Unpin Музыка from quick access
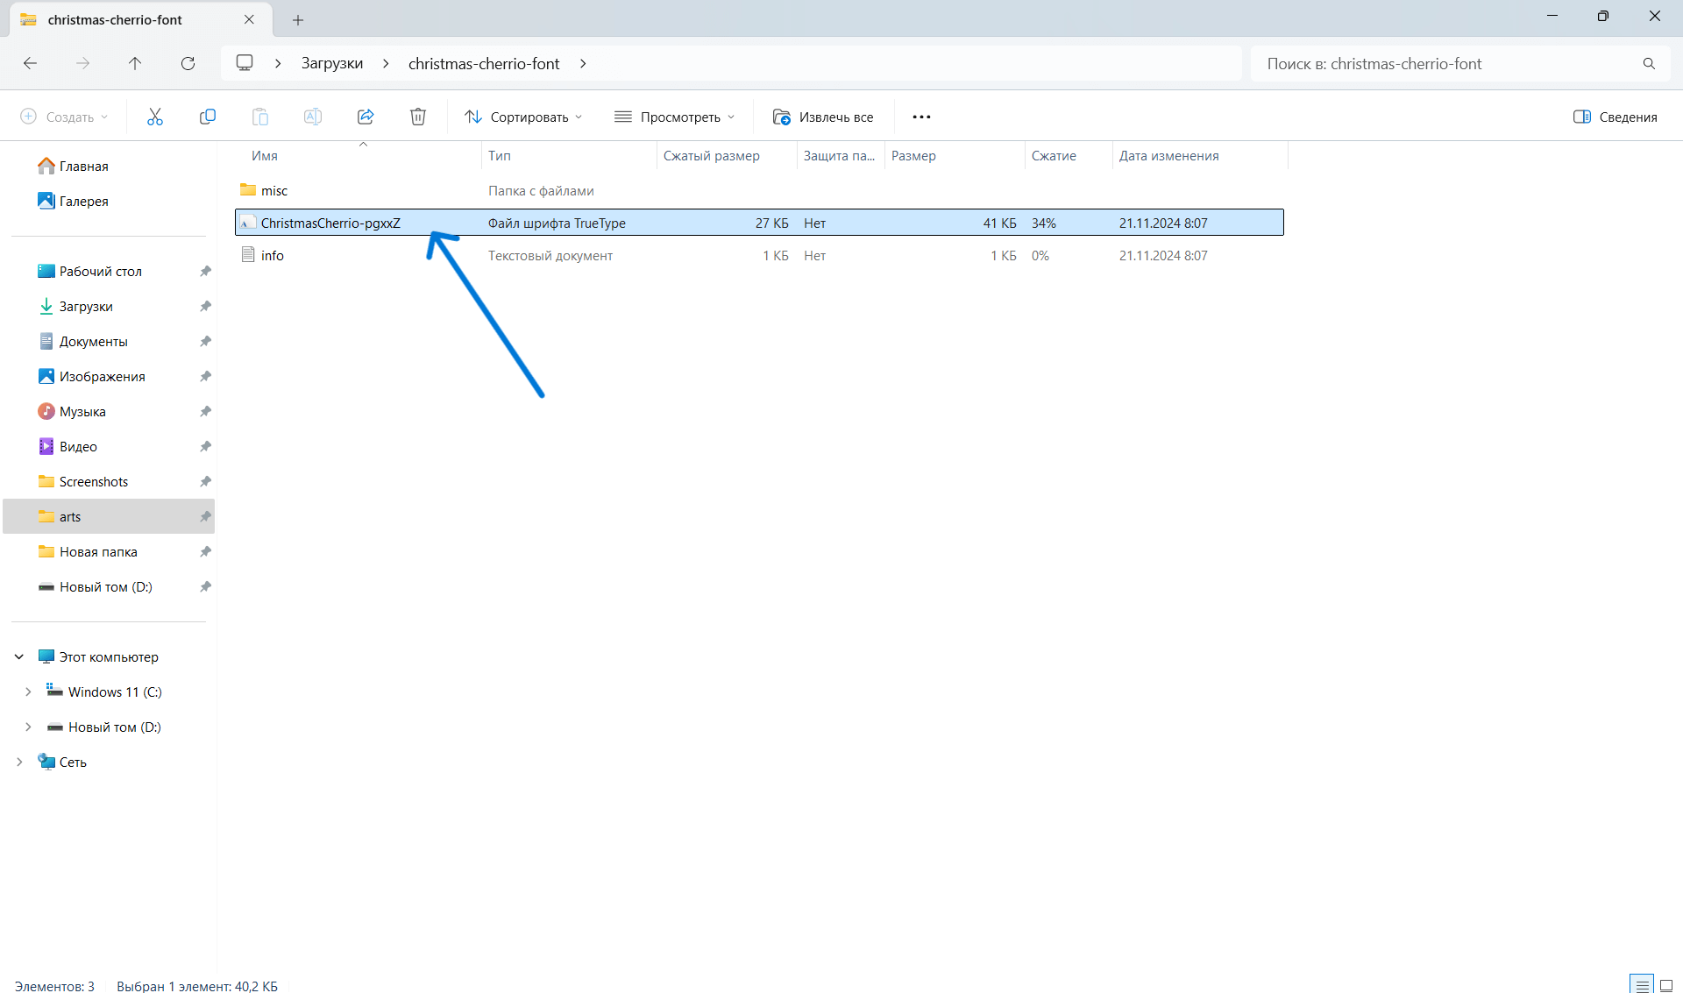Viewport: 1683px width, 993px height. tap(205, 411)
